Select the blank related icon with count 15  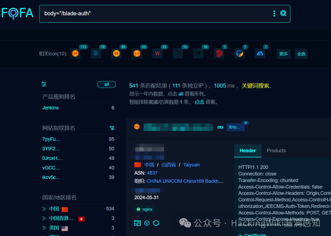point(178,53)
